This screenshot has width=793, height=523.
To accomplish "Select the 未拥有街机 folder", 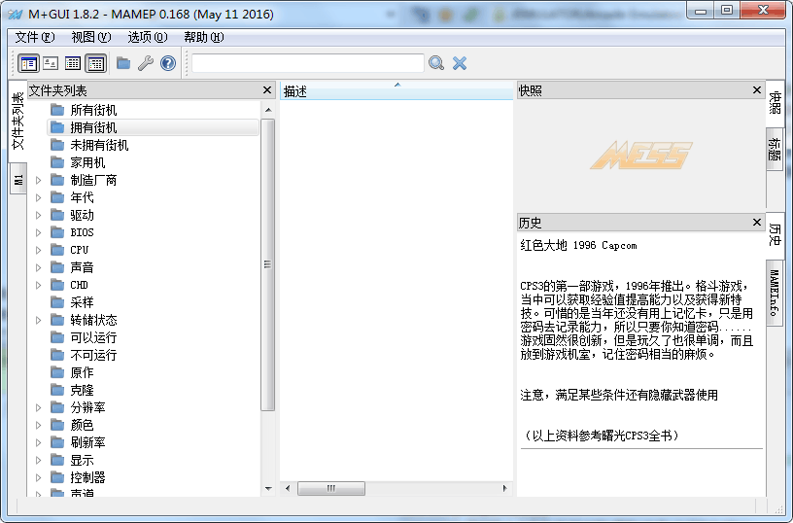I will 99,145.
